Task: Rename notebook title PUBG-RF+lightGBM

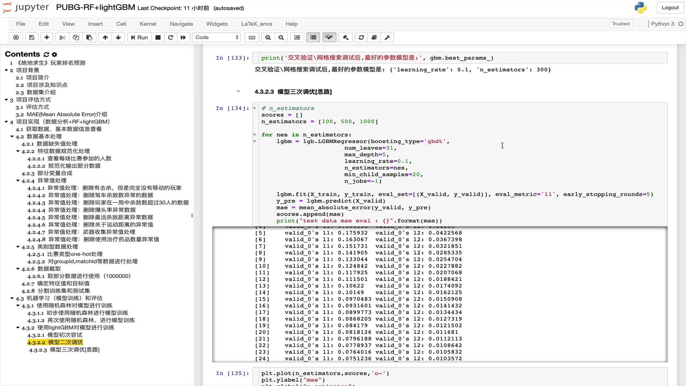Action: tap(95, 8)
